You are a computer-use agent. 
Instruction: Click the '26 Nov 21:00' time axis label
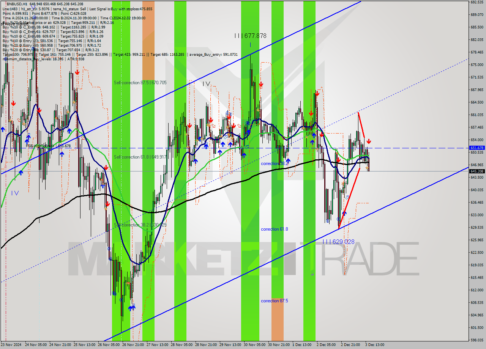(133, 345)
